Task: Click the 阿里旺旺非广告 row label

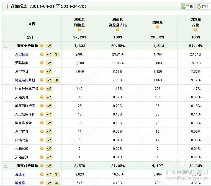Action: pyautogui.click(x=27, y=89)
